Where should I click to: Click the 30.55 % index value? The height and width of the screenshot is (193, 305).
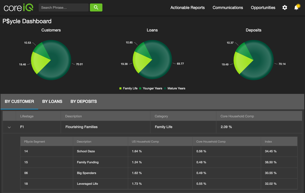point(271,173)
